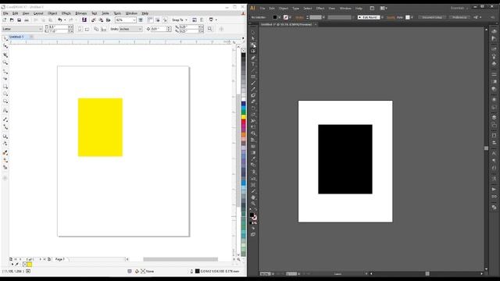Image resolution: width=500 pixels, height=281 pixels.
Task: Click the Save icon in CorelDRAW toolbar
Action: tap(19, 20)
